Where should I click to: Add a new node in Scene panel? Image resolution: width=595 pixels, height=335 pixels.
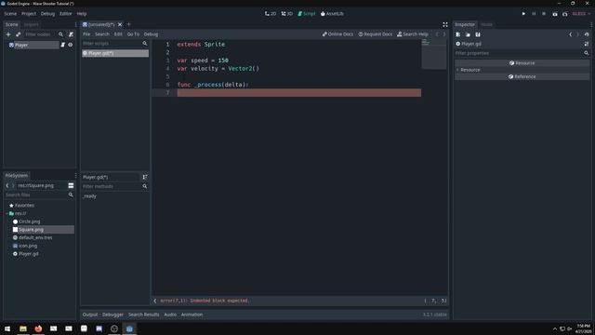8,34
